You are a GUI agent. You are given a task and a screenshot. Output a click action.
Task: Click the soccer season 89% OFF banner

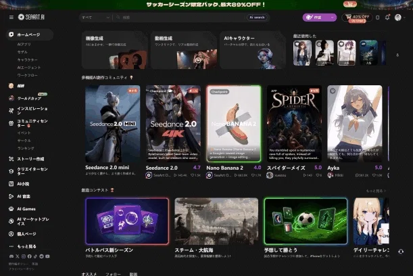point(206,5)
